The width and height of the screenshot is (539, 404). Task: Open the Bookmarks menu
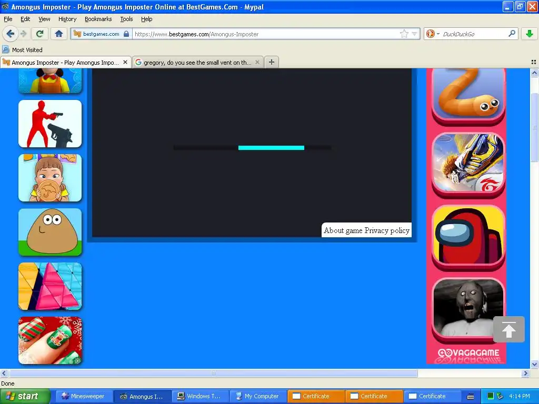98,19
